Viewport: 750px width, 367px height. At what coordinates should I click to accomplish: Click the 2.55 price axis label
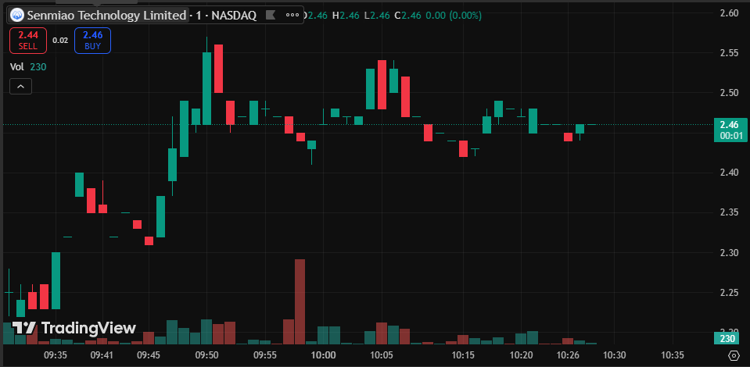pos(730,53)
